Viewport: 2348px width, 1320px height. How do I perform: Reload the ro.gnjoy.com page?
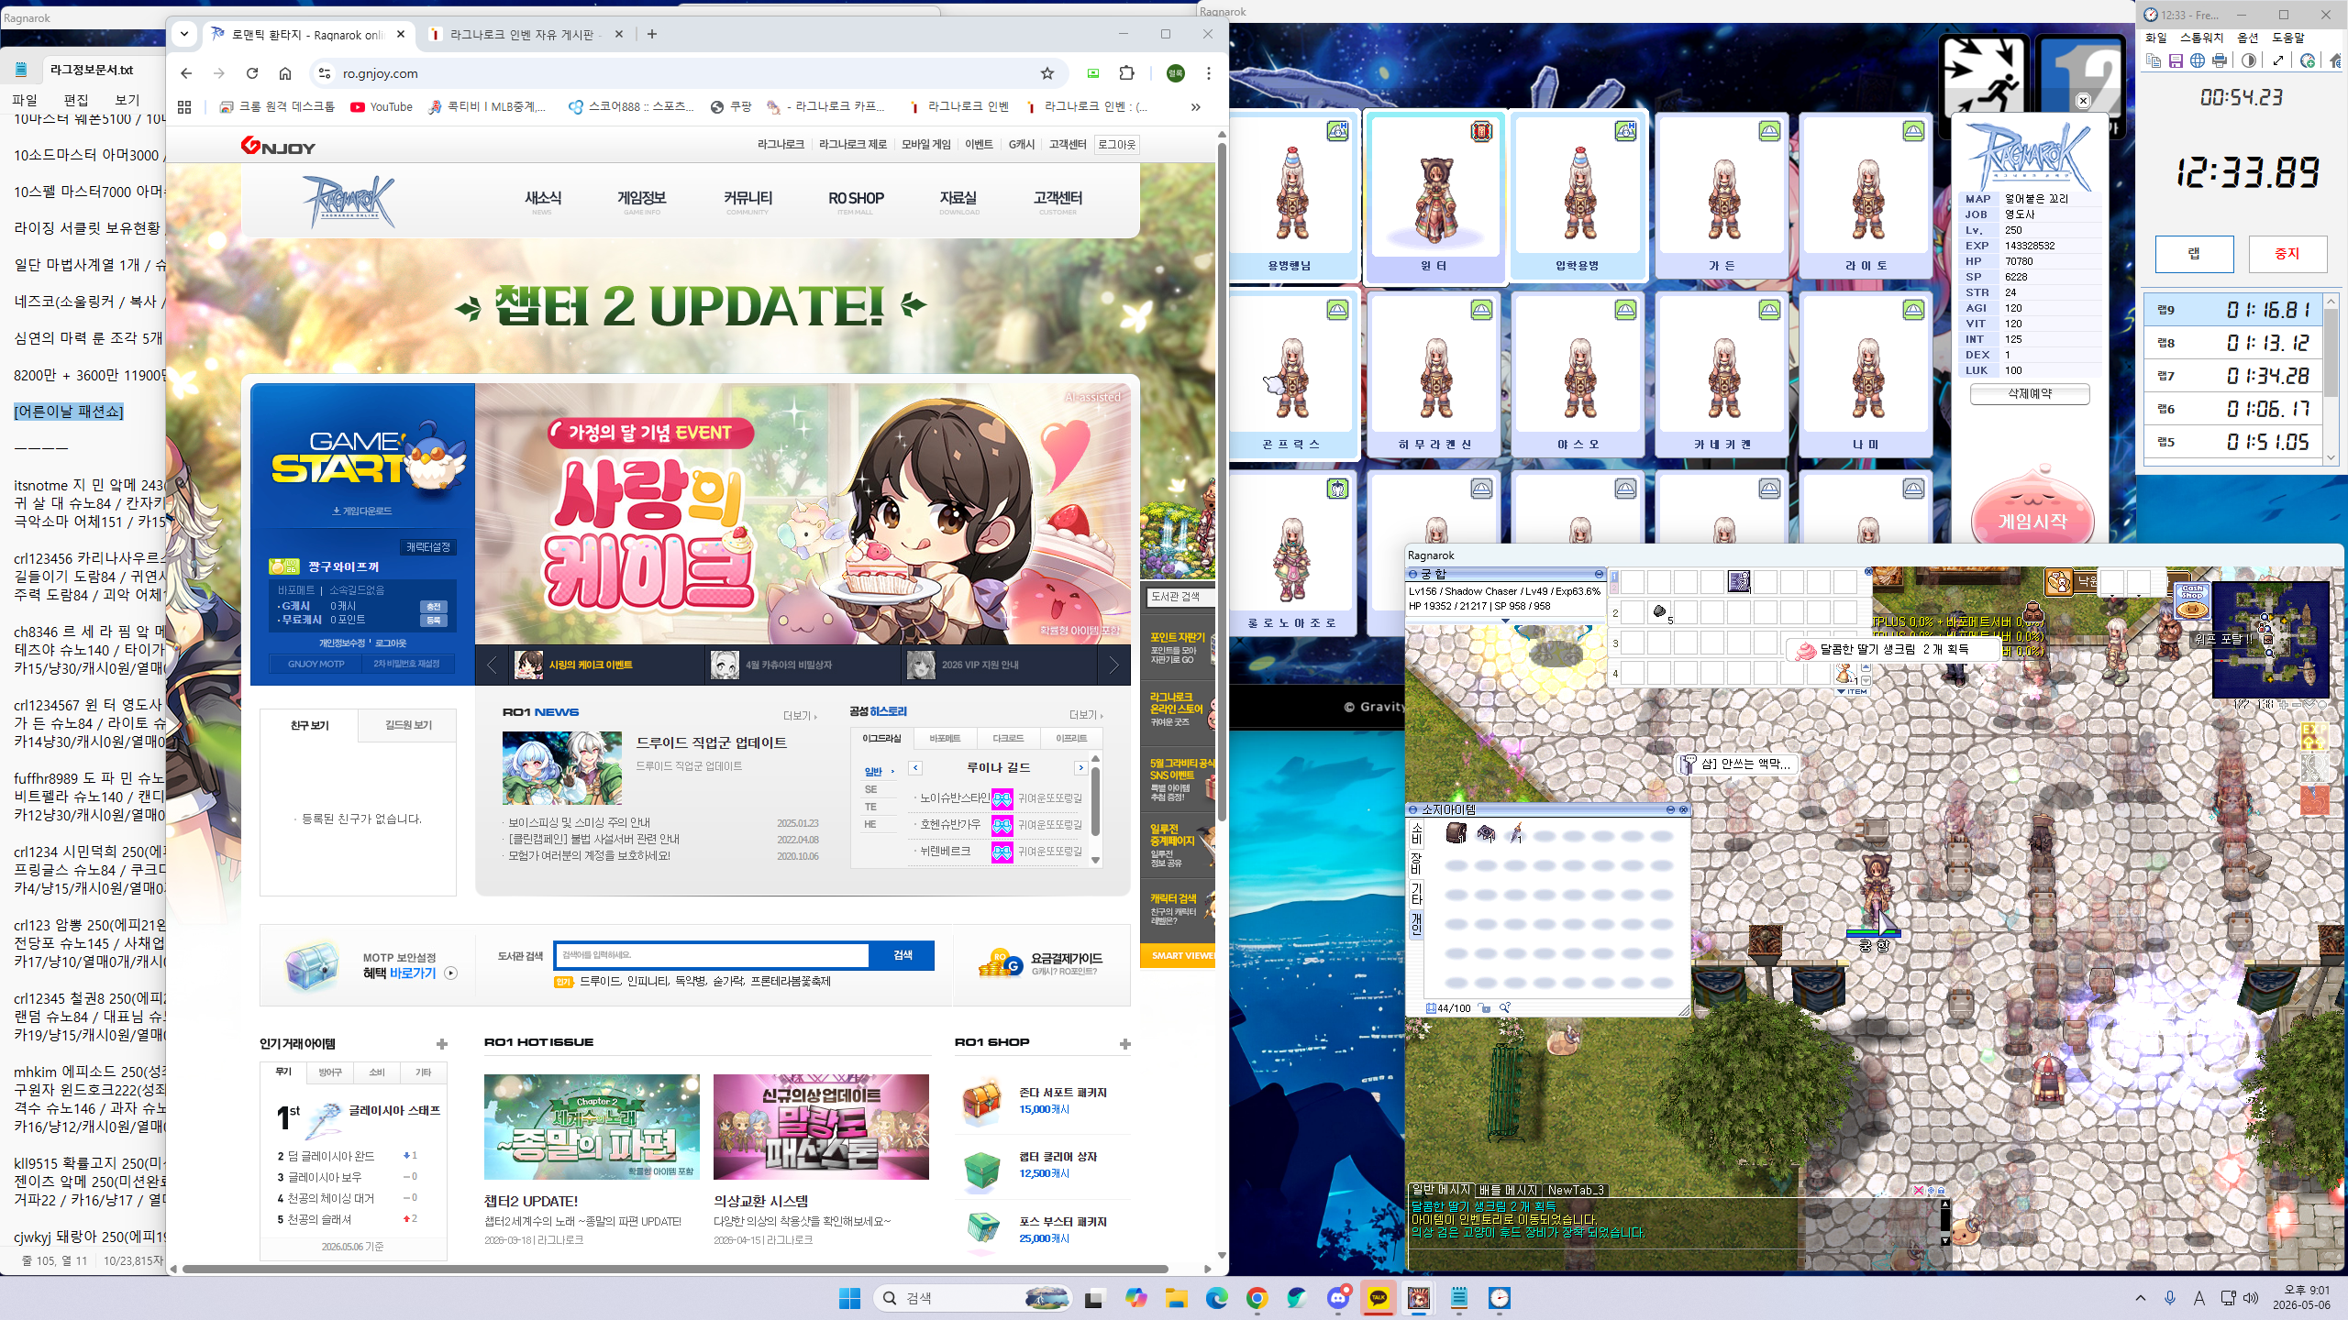click(x=252, y=73)
